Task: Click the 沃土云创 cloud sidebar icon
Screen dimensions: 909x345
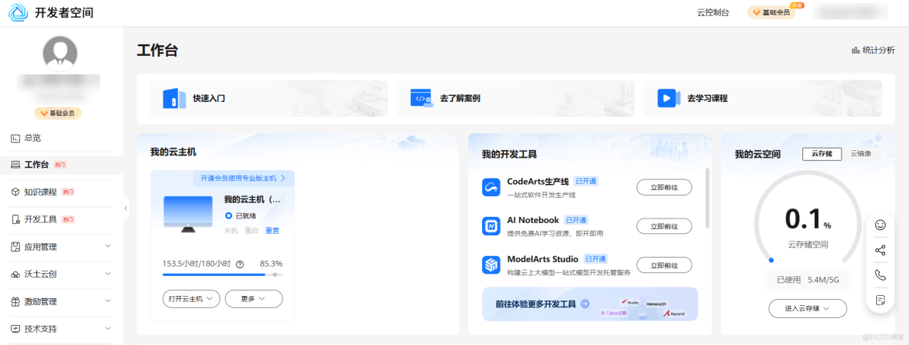Action: tap(15, 274)
